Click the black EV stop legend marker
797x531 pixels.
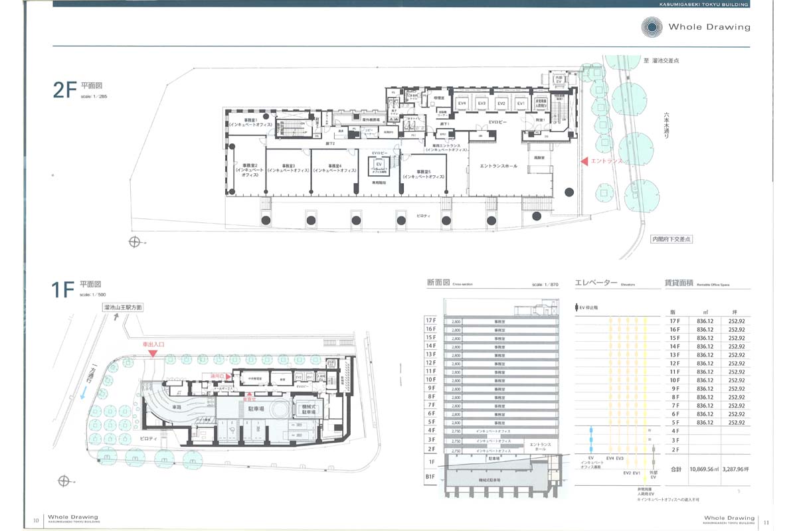(576, 308)
